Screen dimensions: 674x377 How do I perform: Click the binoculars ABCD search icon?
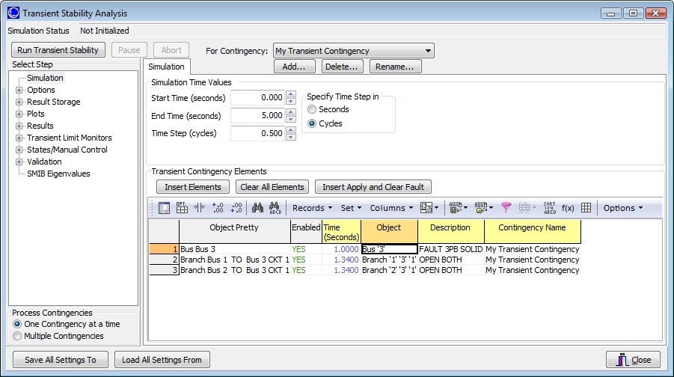(275, 208)
